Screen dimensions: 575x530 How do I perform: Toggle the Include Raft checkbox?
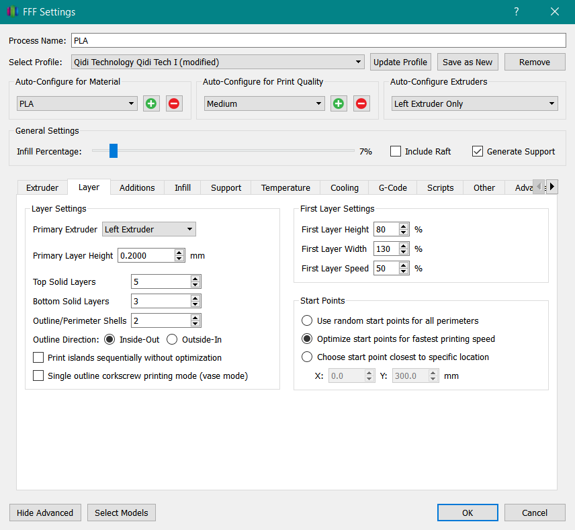395,152
